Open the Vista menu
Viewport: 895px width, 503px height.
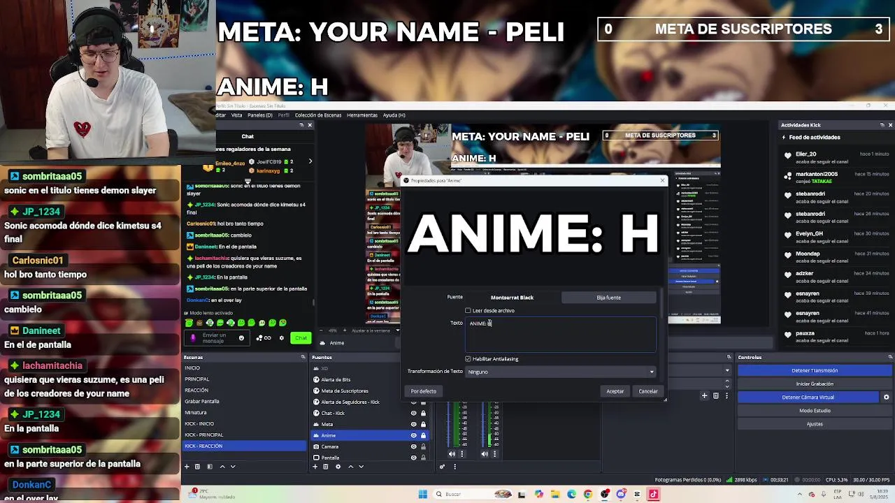click(x=236, y=115)
